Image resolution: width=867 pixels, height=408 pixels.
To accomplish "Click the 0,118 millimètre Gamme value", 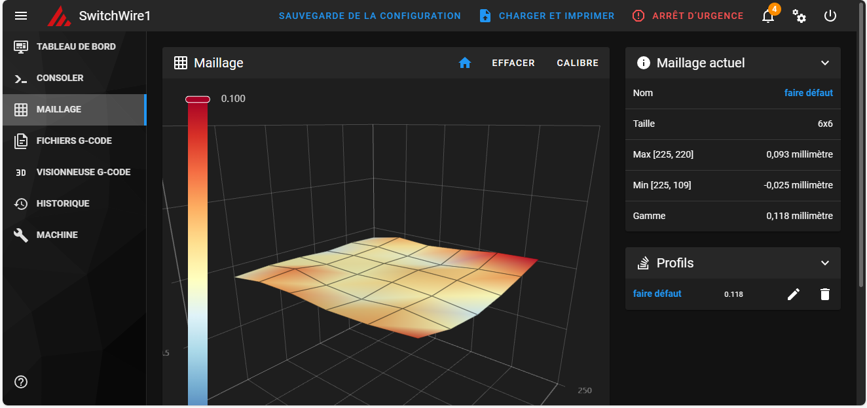I will click(800, 216).
